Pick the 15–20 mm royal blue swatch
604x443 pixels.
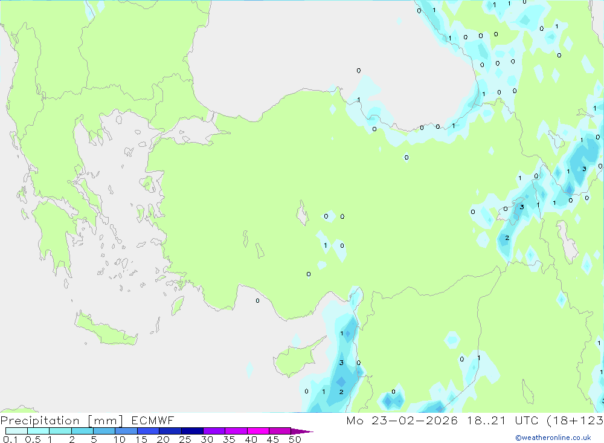[x=149, y=431]
